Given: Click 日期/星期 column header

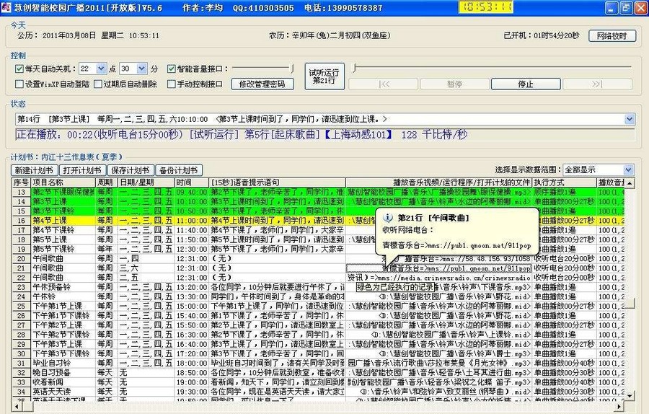Looking at the screenshot, I should pos(146,182).
